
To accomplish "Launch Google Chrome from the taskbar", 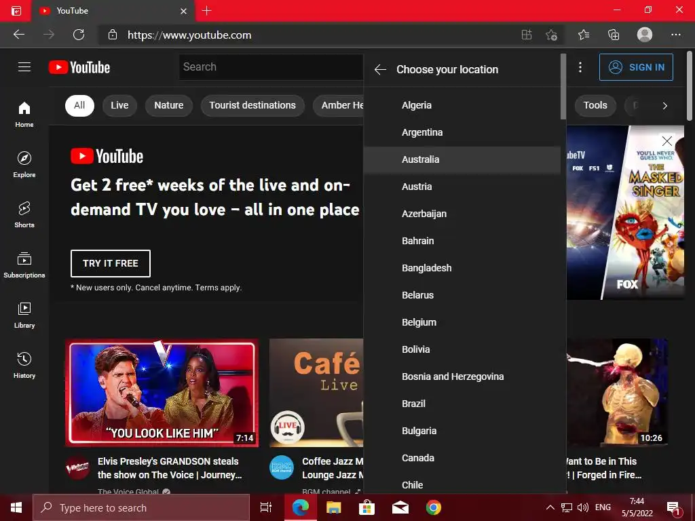I will pyautogui.click(x=434, y=507).
